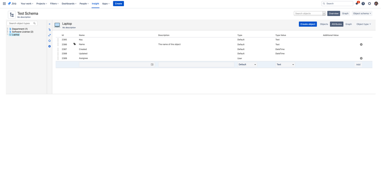The image size is (381, 171).
Task: Open the Filters menu
Action: pos(55,4)
